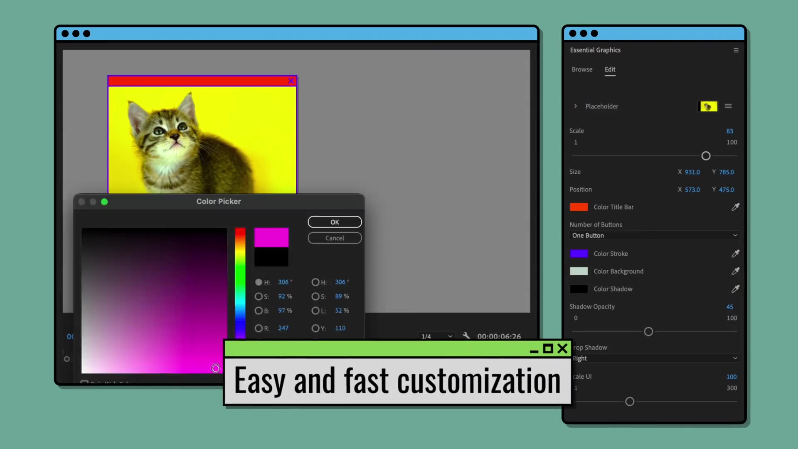The image size is (798, 449).
Task: Click the Color Shadow eyedropper icon
Action: pos(736,289)
